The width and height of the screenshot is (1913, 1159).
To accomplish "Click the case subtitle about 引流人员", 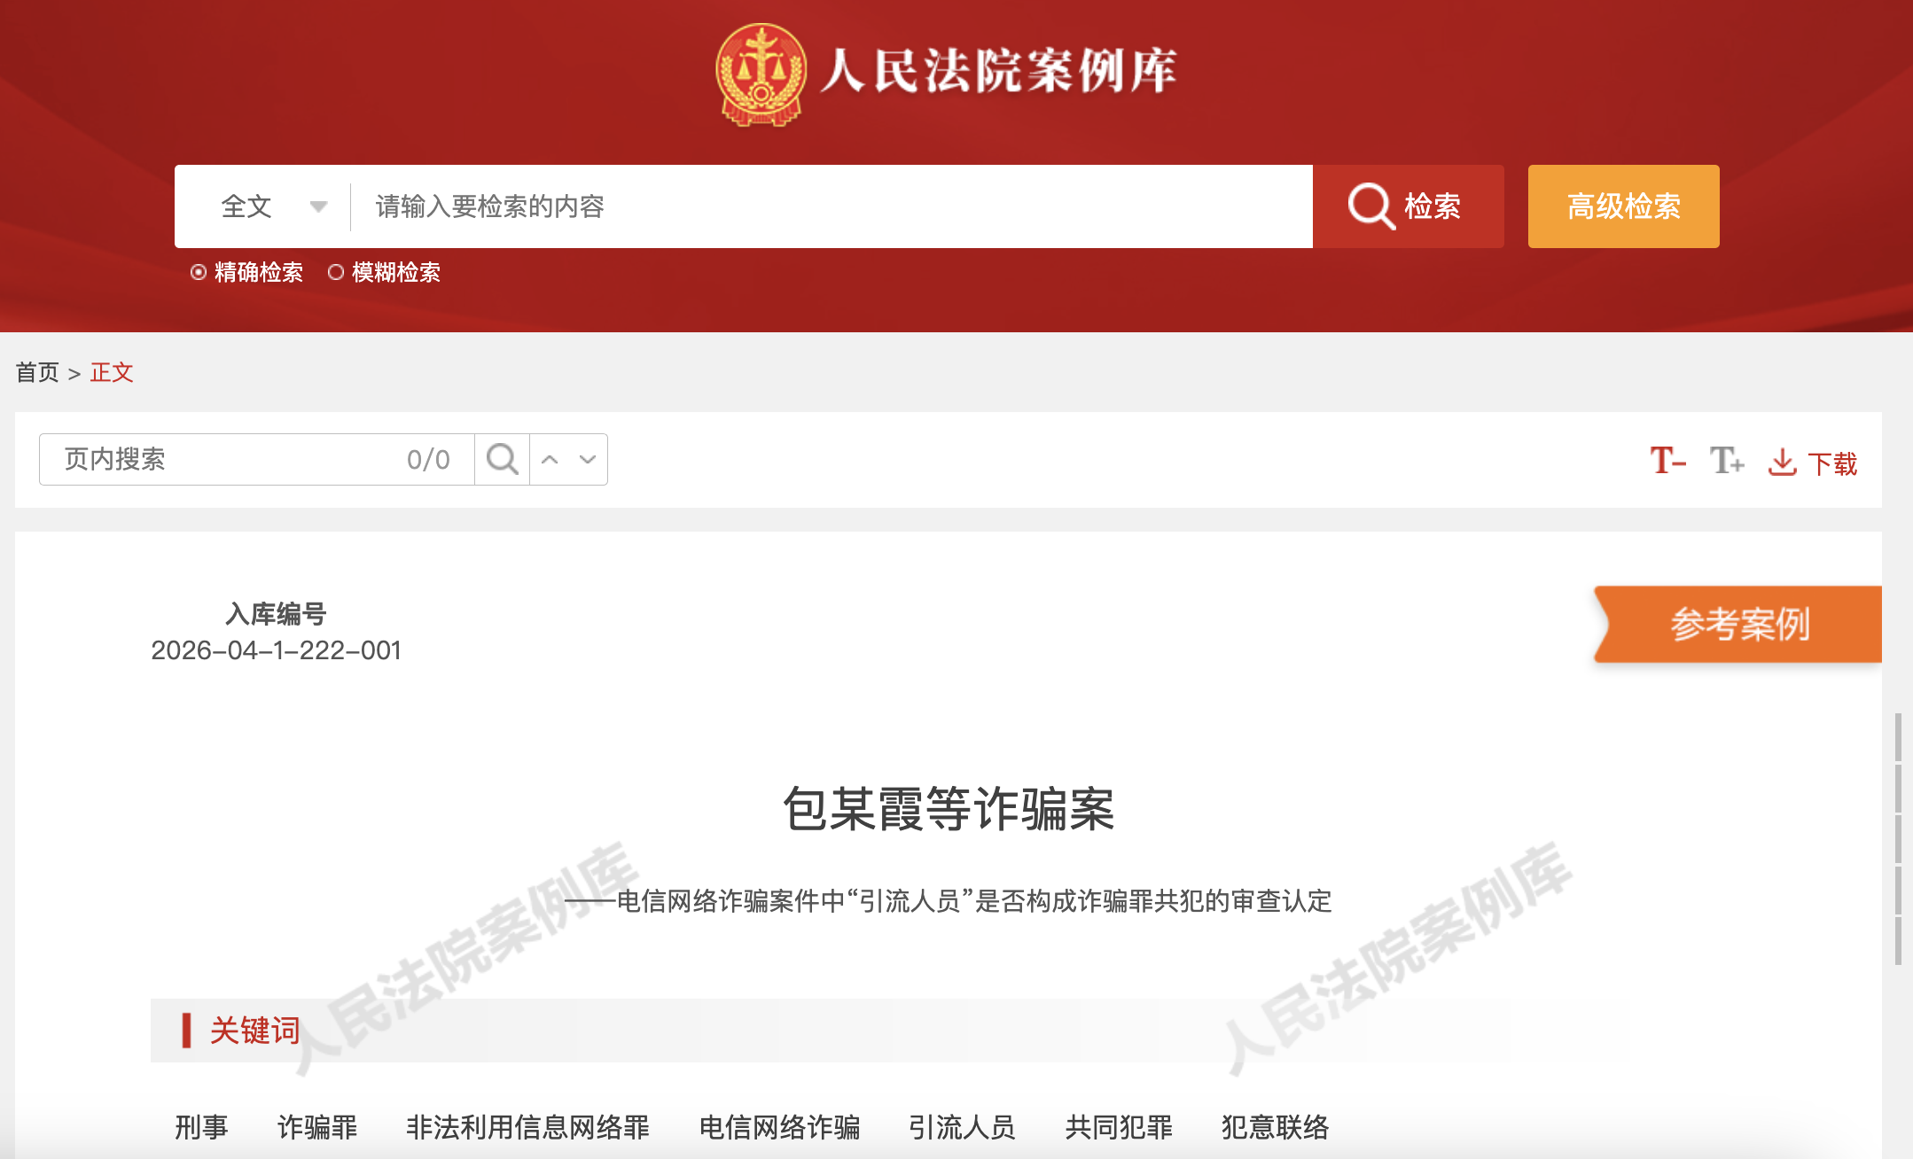I will 949,901.
